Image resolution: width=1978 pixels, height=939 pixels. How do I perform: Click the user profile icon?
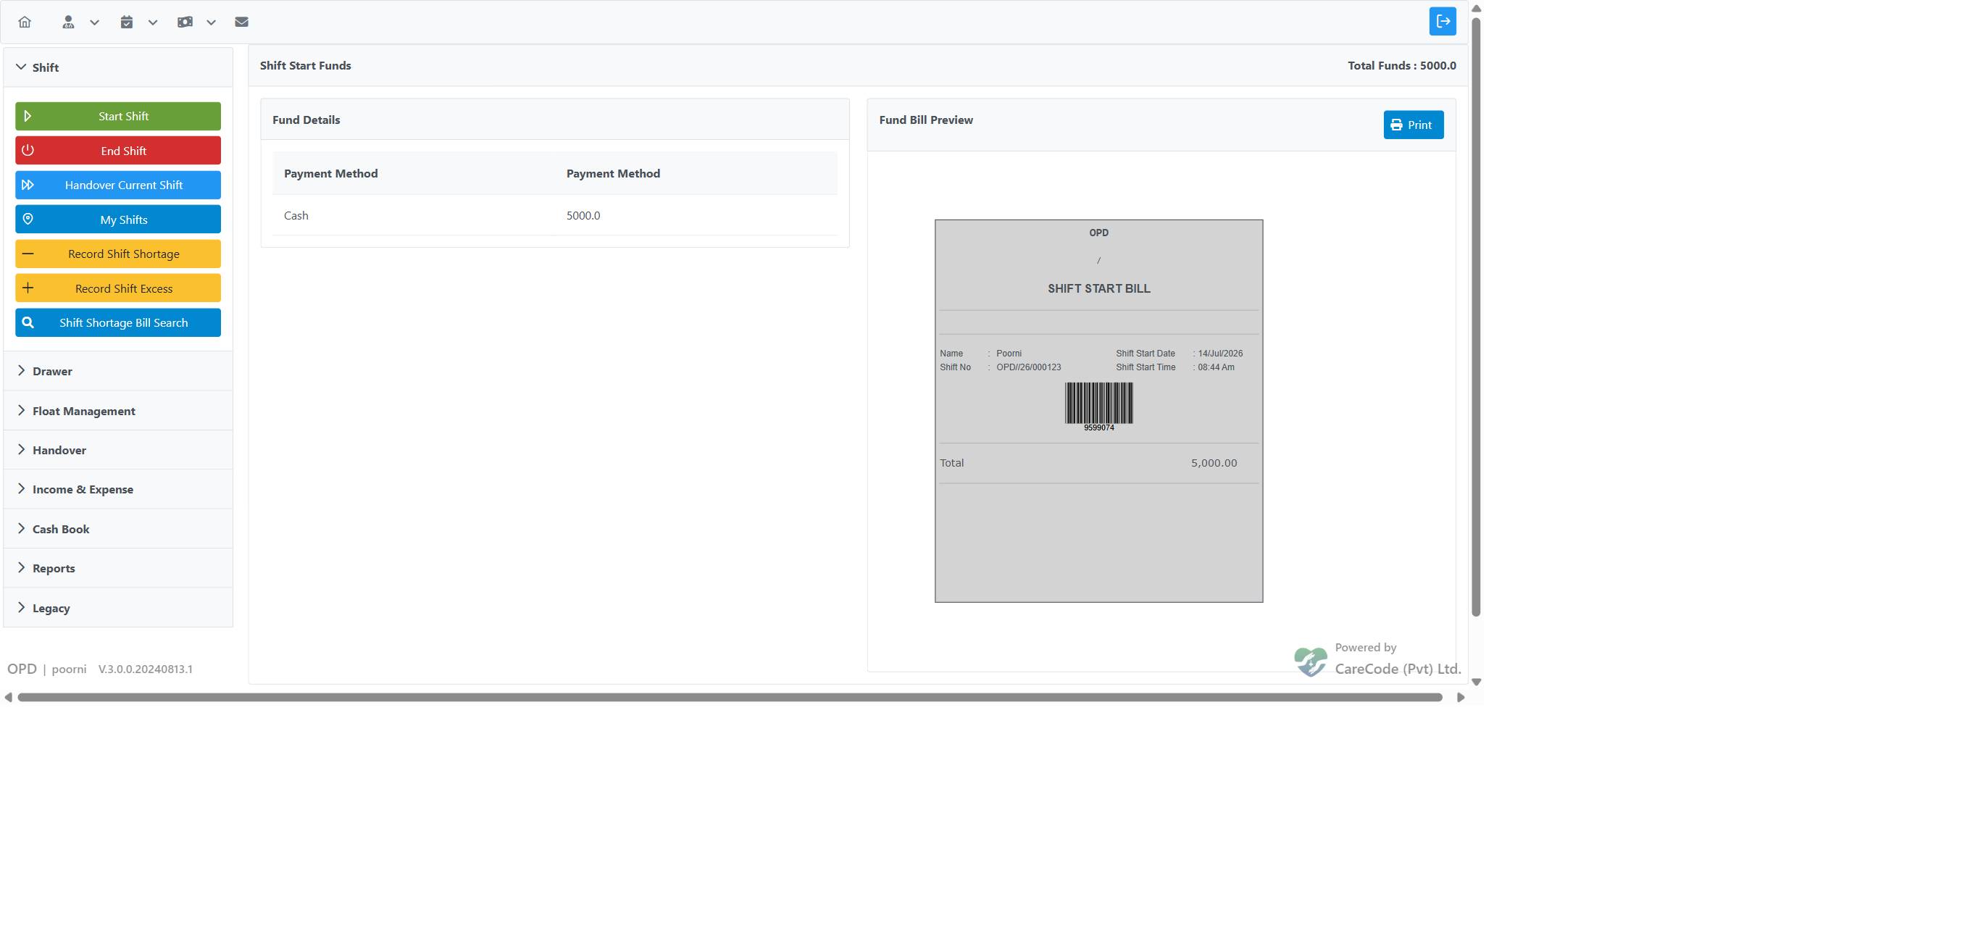tap(68, 22)
